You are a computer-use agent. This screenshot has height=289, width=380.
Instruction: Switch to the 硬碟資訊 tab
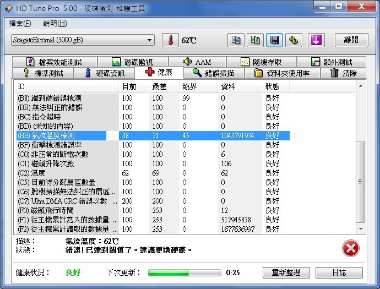pyautogui.click(x=105, y=73)
